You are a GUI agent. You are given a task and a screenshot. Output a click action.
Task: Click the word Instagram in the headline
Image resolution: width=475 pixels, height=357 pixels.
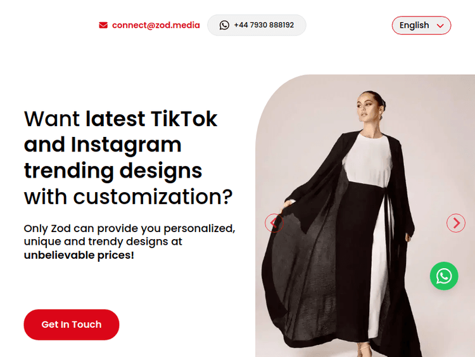tap(126, 145)
